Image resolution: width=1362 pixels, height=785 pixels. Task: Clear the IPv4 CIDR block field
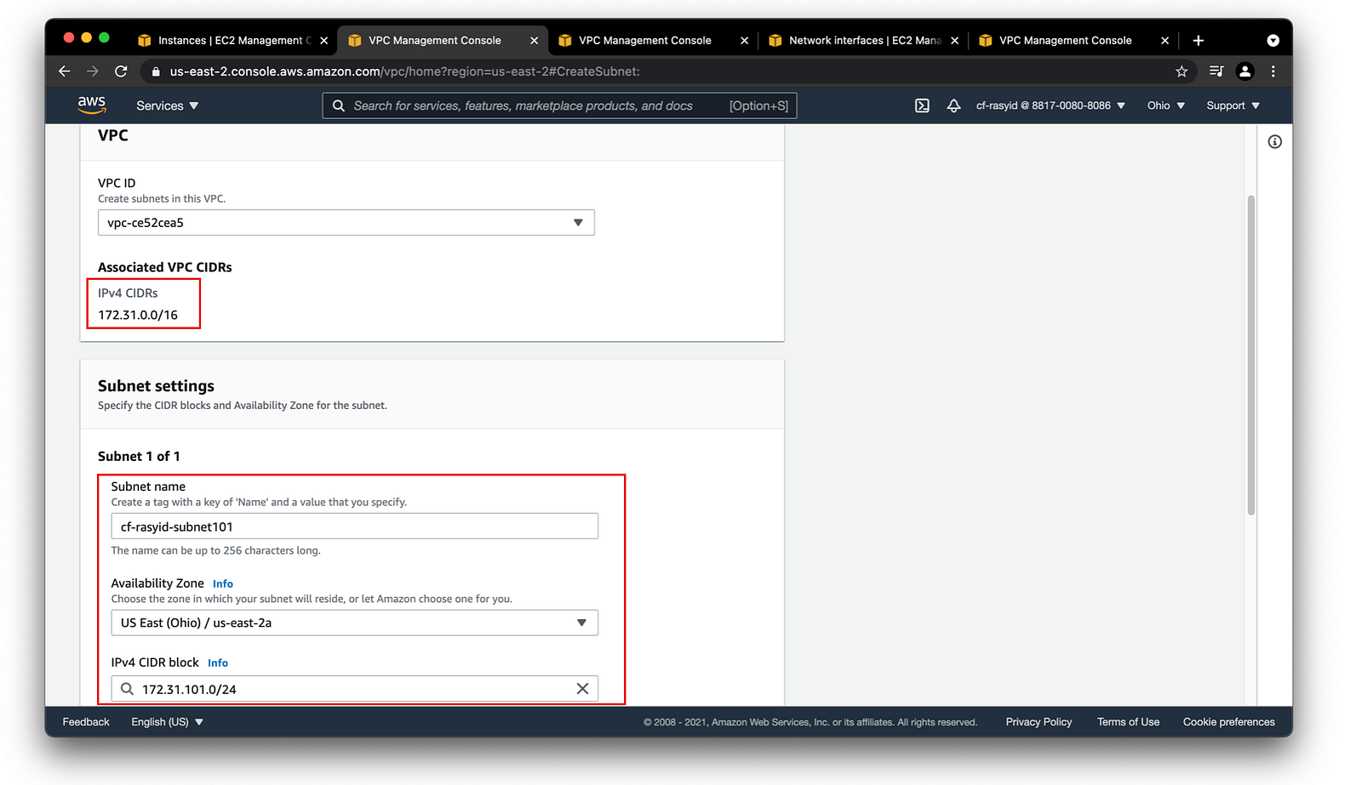582,689
